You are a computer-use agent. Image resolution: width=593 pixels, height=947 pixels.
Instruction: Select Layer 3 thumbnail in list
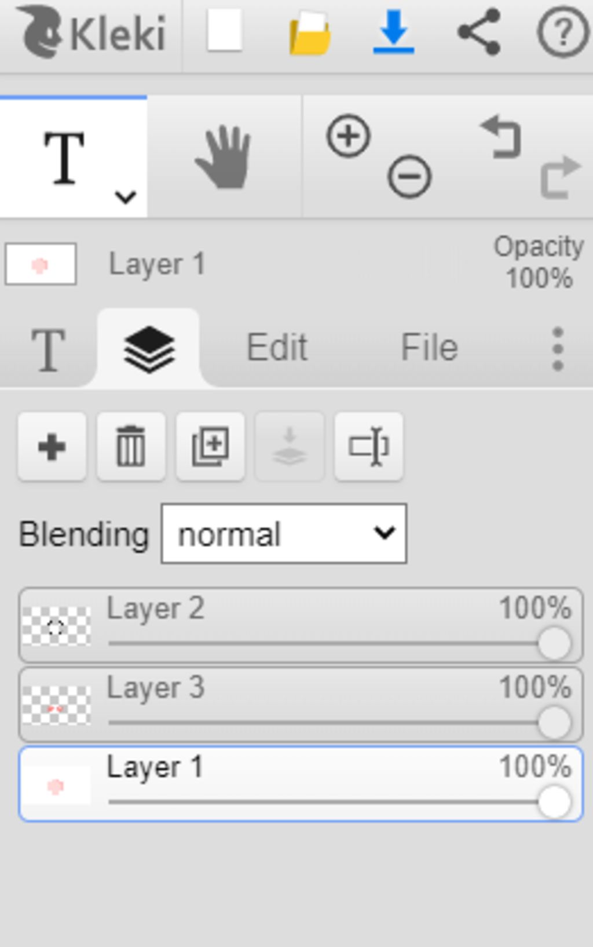point(56,705)
